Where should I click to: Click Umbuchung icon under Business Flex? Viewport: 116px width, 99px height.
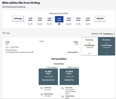pos(63,88)
